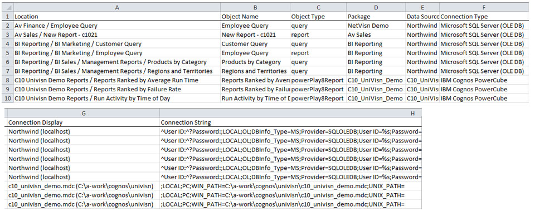This screenshot has height=211, width=535.
Task: Select column B header
Action: 255,7
